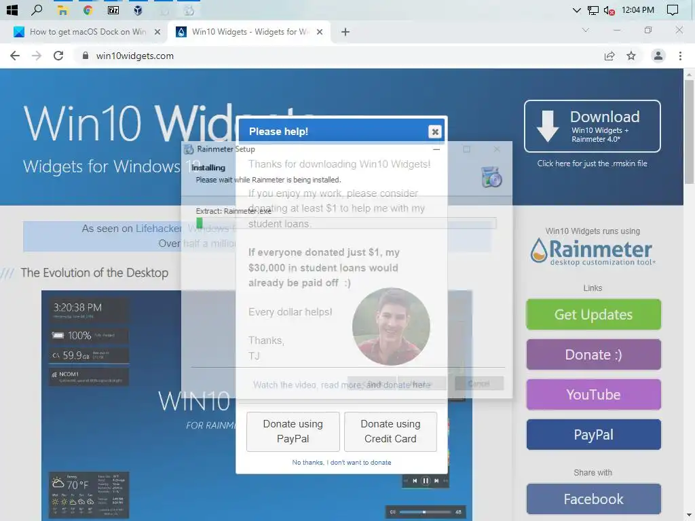
Task: Minimize the Rainmeter Setup window
Action: click(x=436, y=149)
